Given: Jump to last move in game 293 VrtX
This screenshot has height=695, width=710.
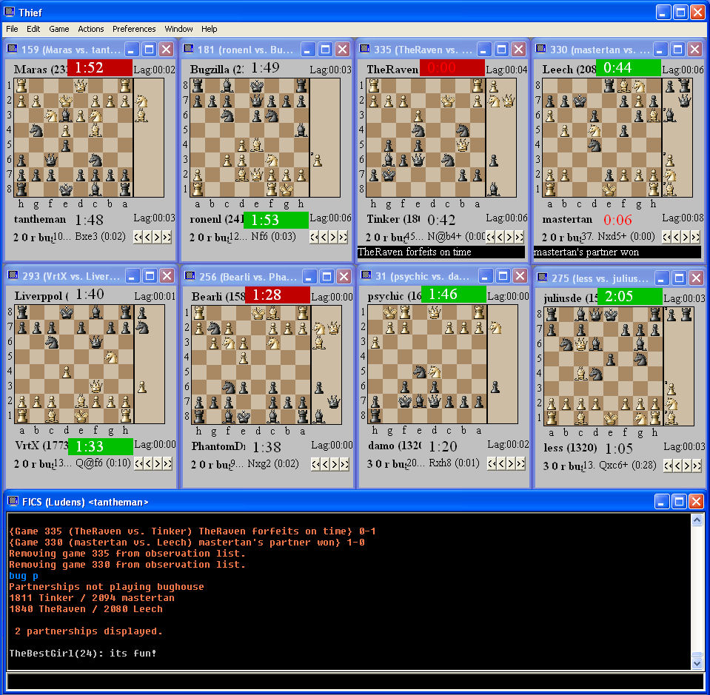Looking at the screenshot, I should (x=167, y=463).
